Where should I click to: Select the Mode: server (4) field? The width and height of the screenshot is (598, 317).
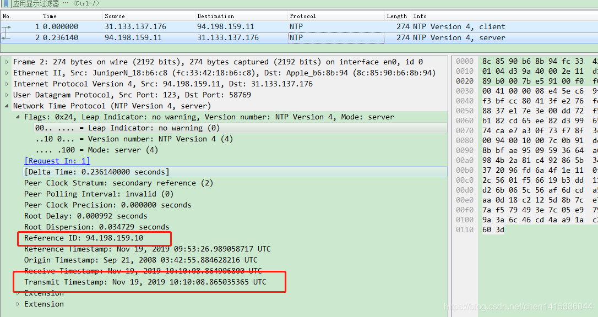click(96, 150)
